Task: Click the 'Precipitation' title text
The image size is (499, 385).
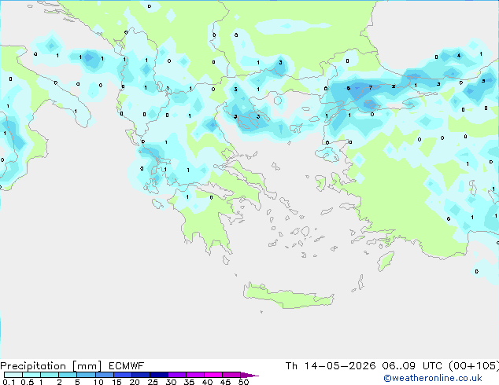Action: (x=33, y=366)
